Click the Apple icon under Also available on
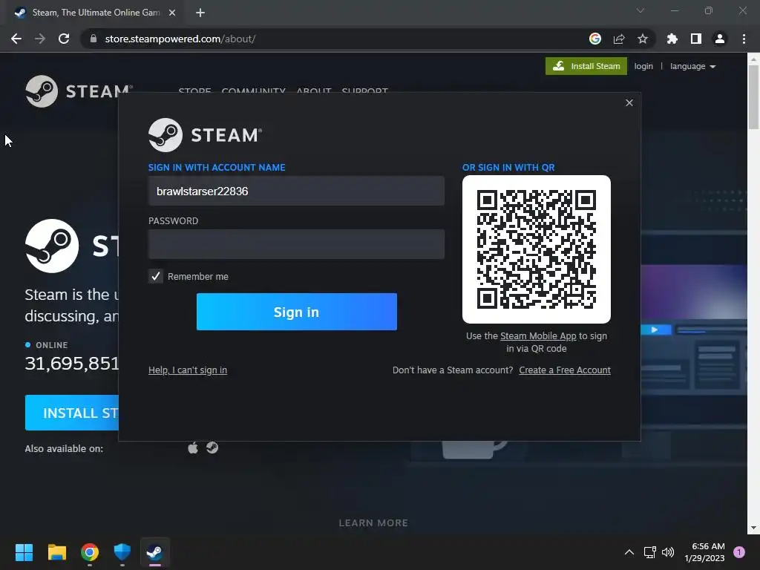 (193, 448)
